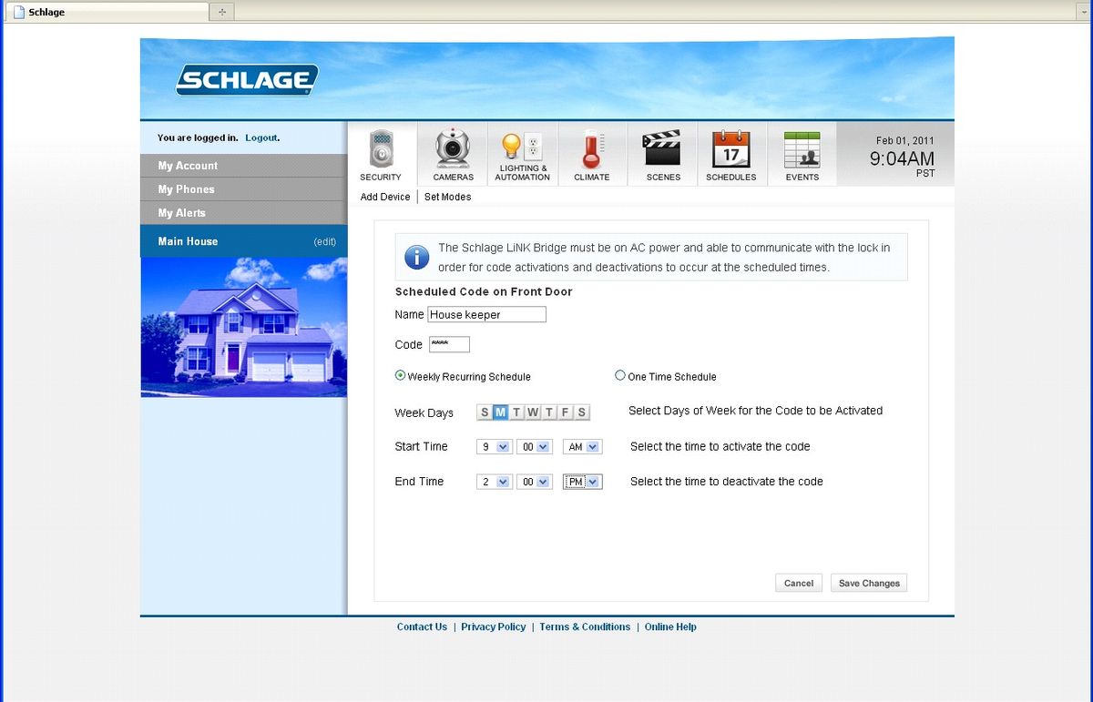The image size is (1093, 702).
Task: Select Main House location
Action: point(188,241)
